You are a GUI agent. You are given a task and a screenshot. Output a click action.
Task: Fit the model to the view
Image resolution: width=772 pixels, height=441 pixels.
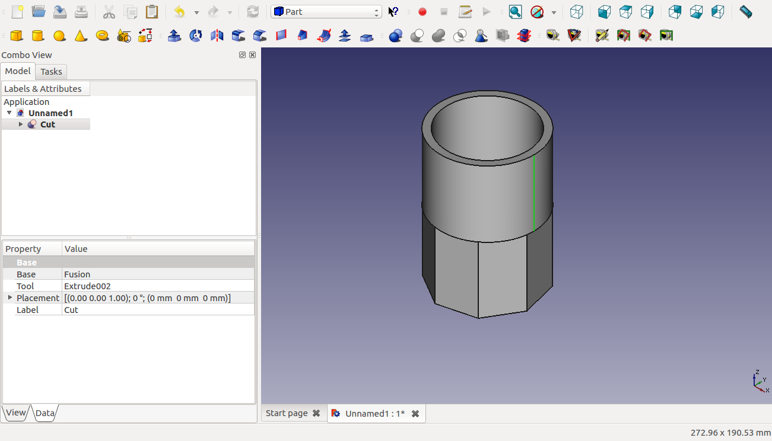pyautogui.click(x=515, y=11)
